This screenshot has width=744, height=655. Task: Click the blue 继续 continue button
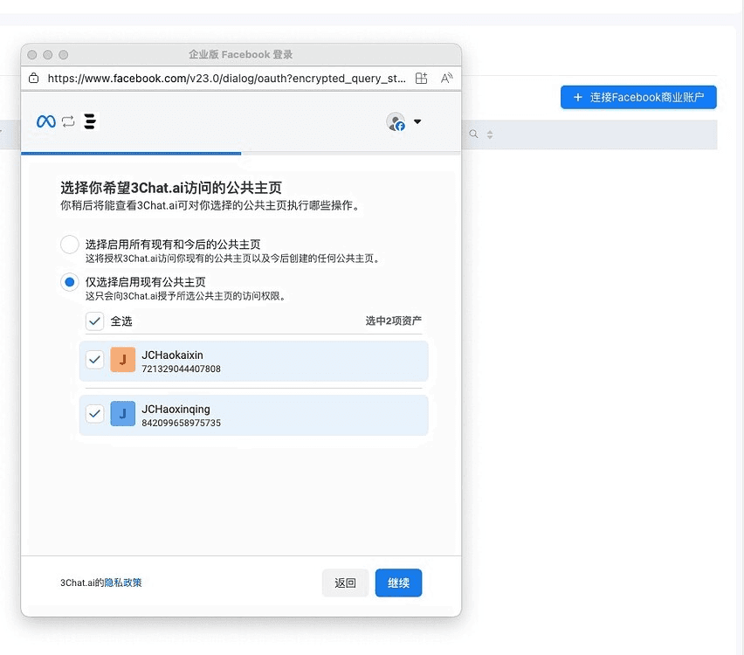[x=398, y=583]
